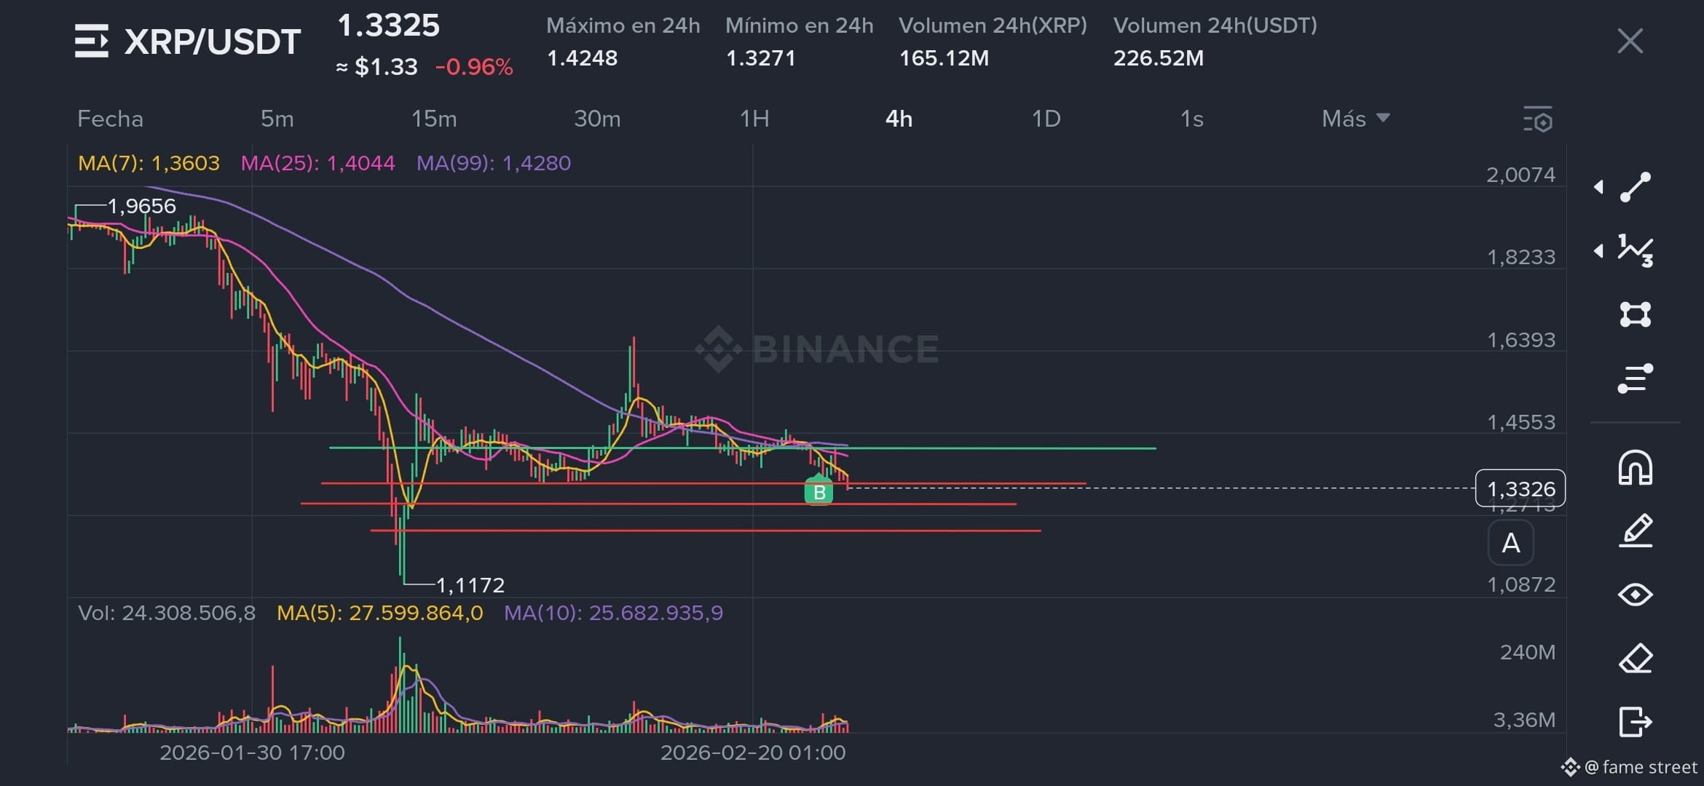This screenshot has width=1704, height=786.
Task: Switch to the 5m timeframe
Action: [x=277, y=119]
